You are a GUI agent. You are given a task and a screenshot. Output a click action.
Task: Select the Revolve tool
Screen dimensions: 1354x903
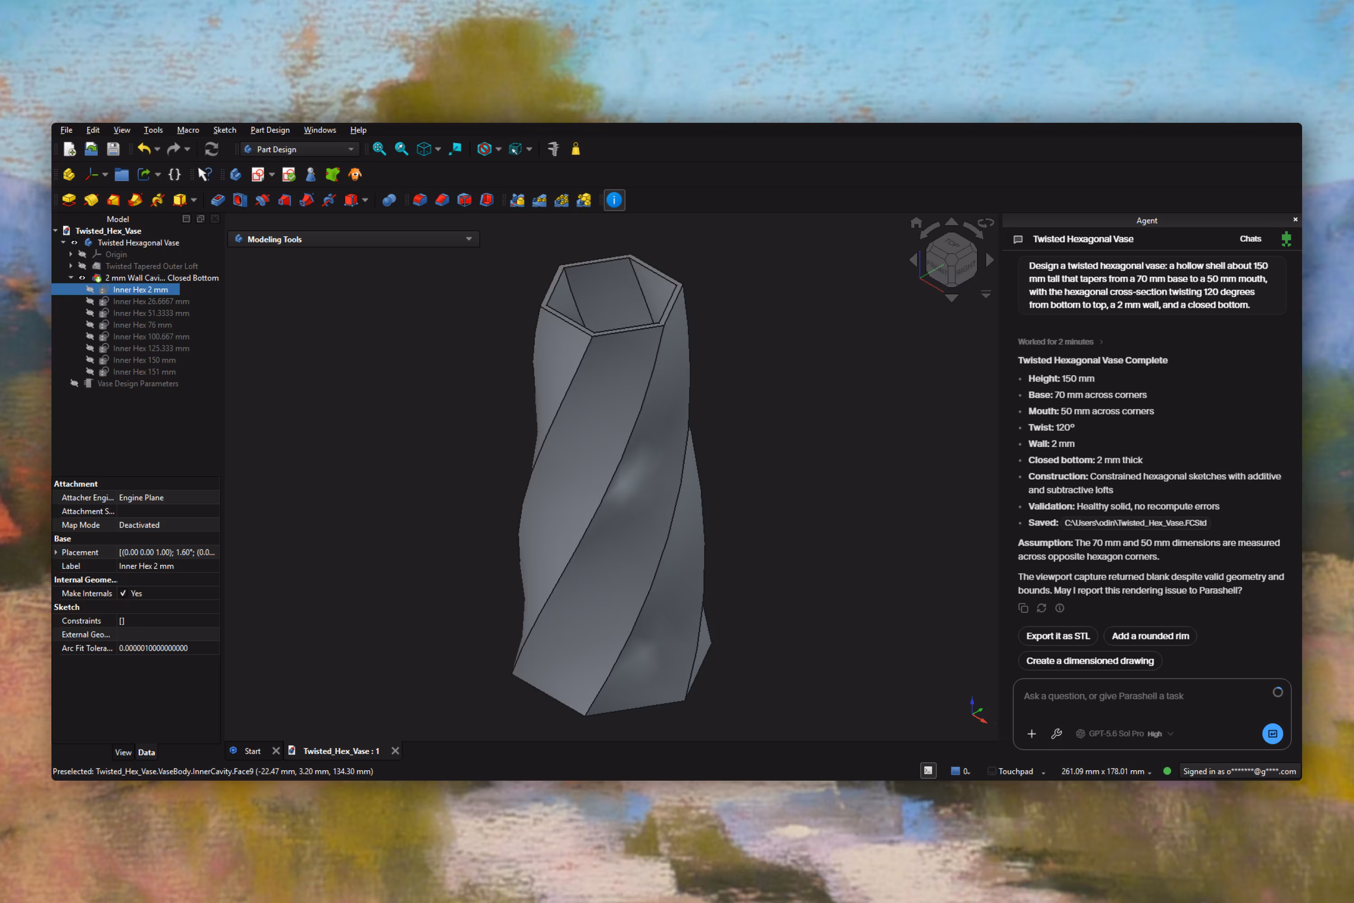point(91,200)
